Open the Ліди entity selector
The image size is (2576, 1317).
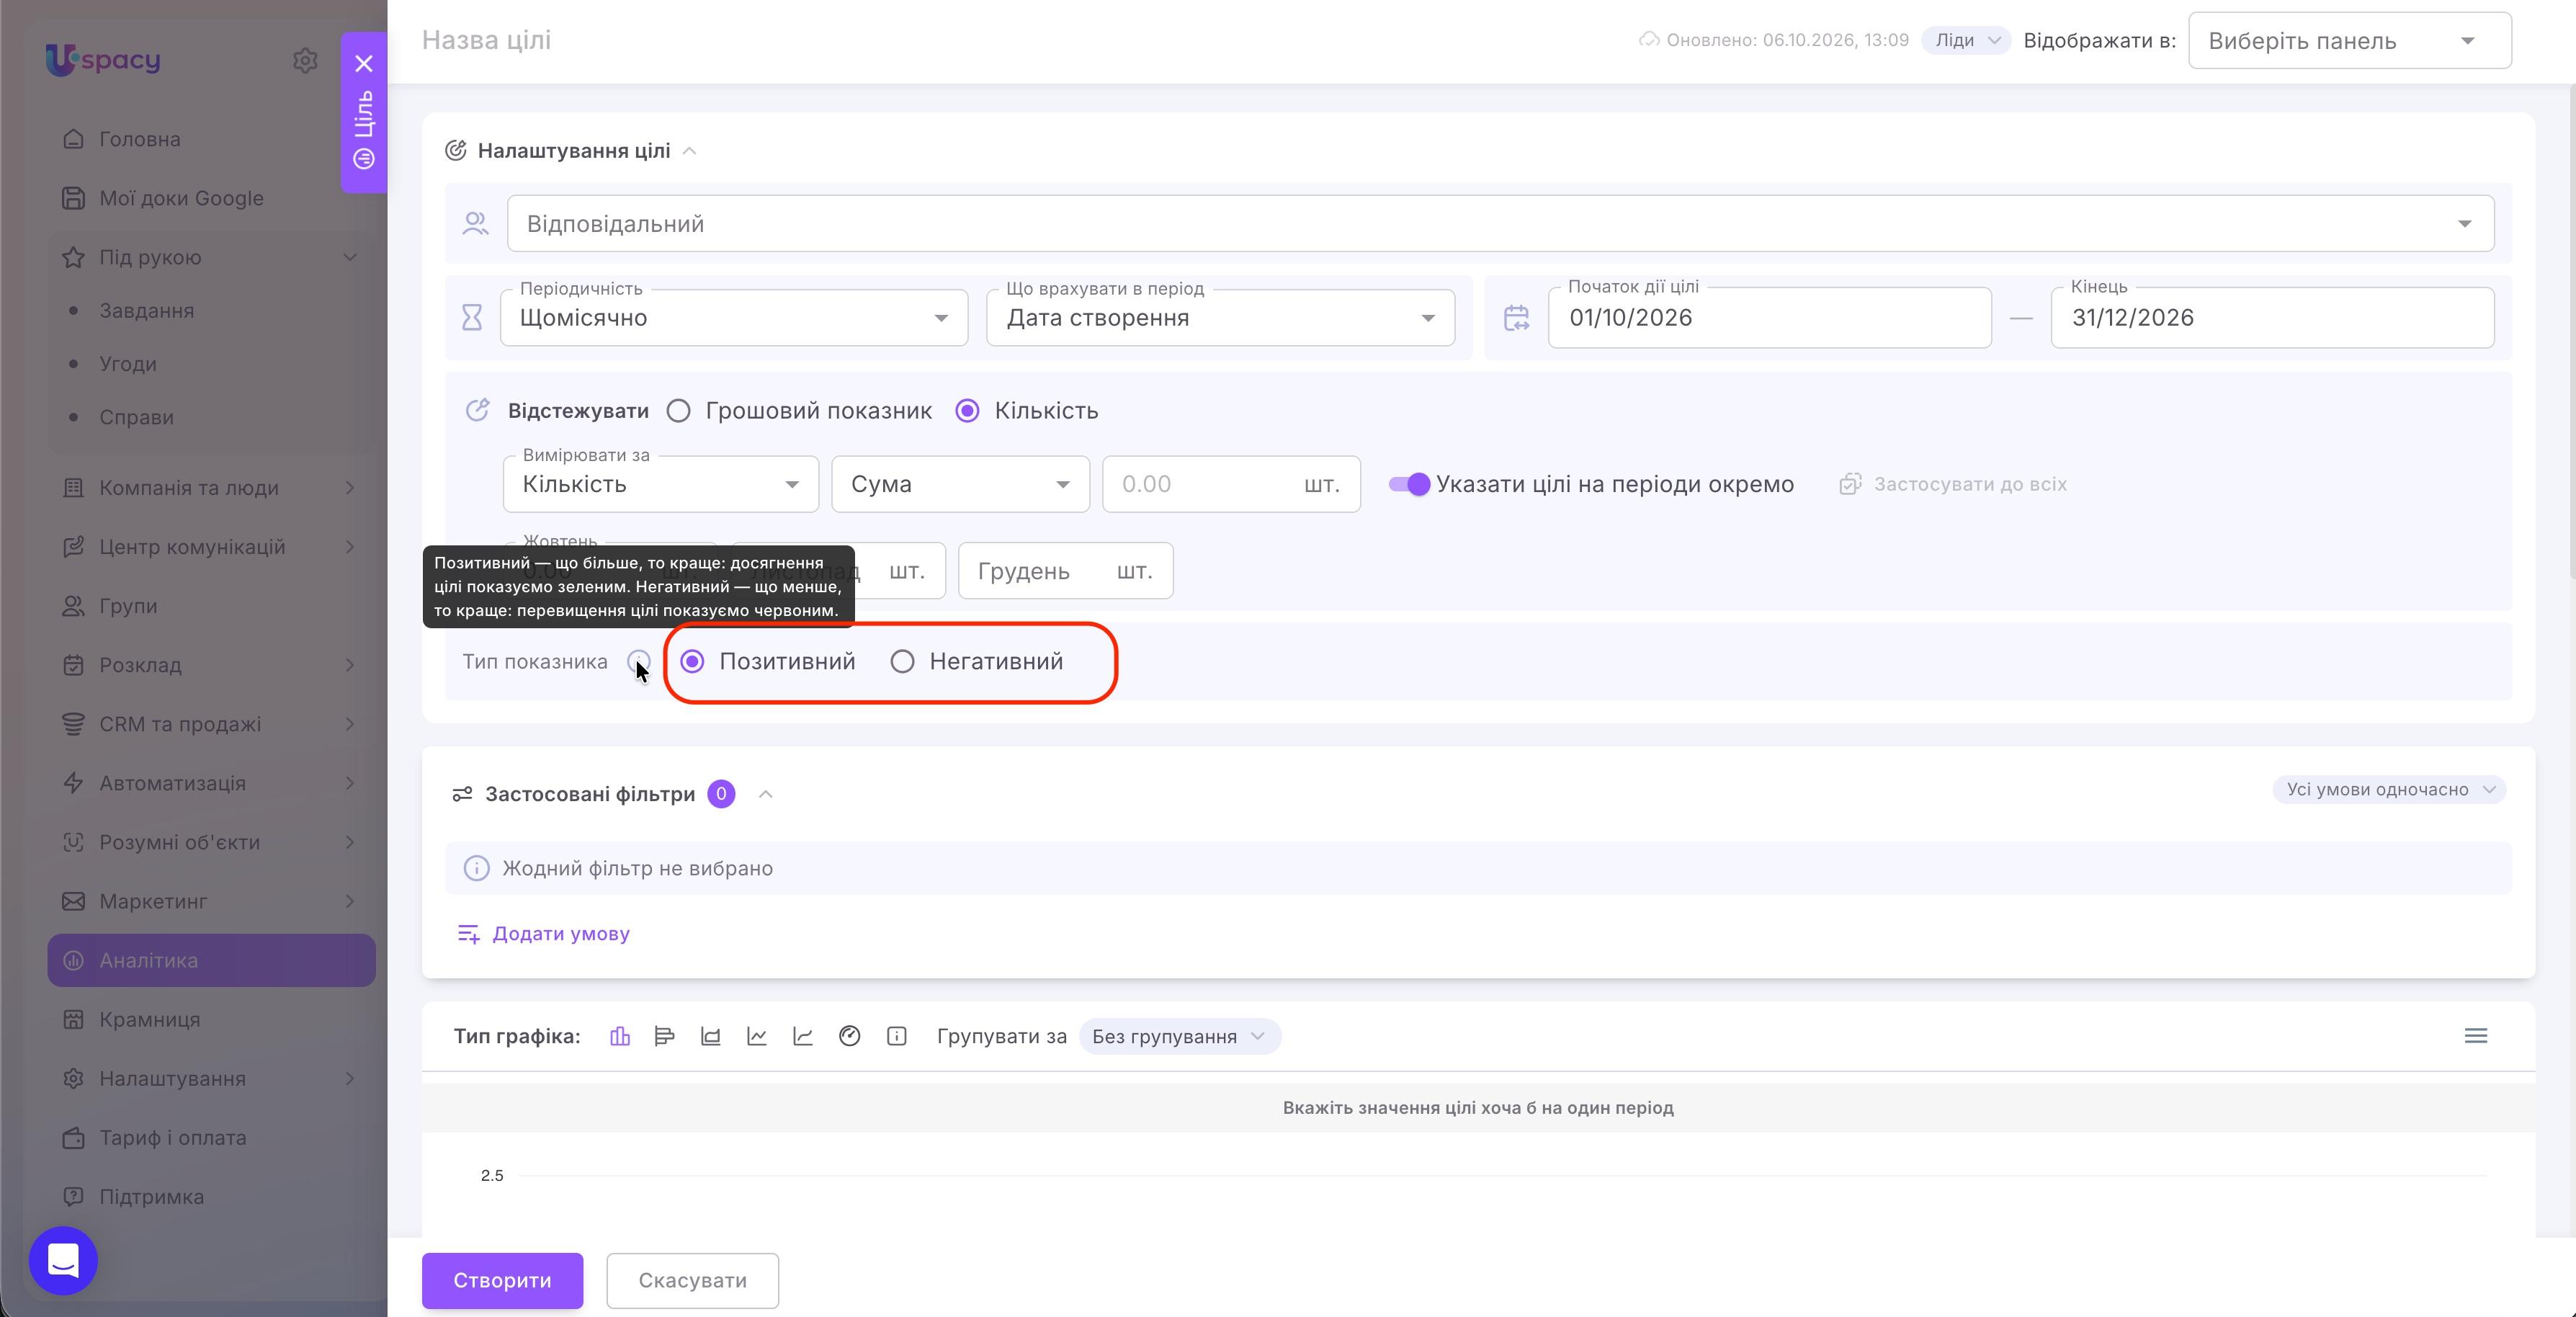pos(1966,40)
